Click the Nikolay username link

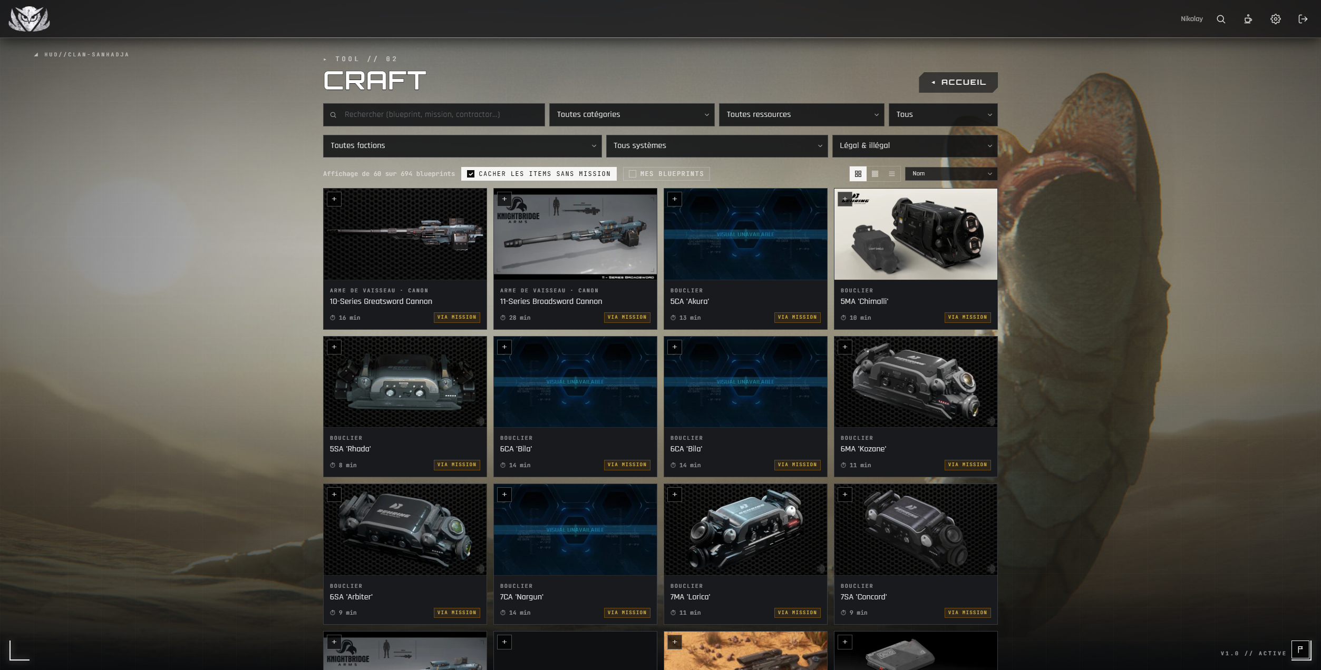1191,19
